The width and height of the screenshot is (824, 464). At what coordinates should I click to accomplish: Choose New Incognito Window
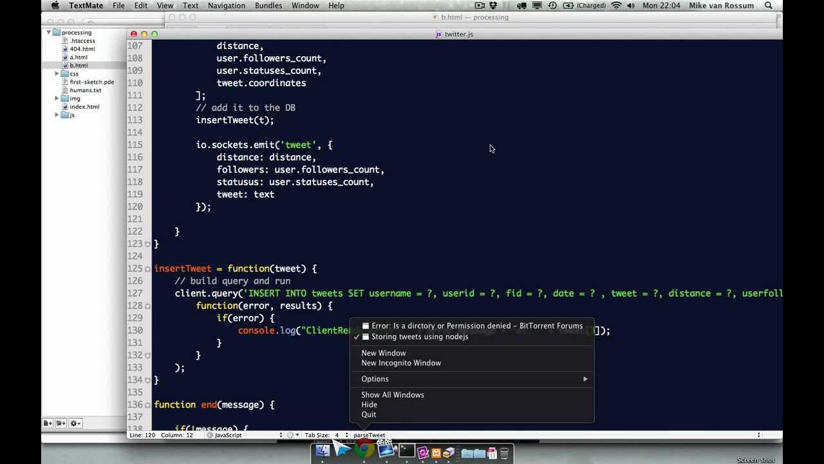(x=471, y=363)
